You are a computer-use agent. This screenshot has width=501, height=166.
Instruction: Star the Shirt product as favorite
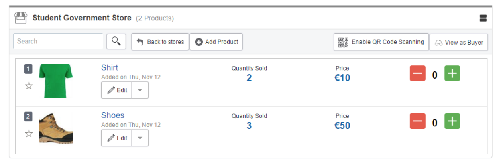click(x=29, y=85)
